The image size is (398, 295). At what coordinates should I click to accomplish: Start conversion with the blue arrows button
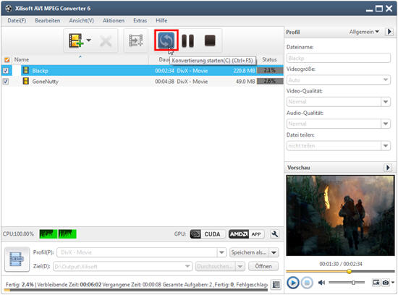tap(166, 40)
